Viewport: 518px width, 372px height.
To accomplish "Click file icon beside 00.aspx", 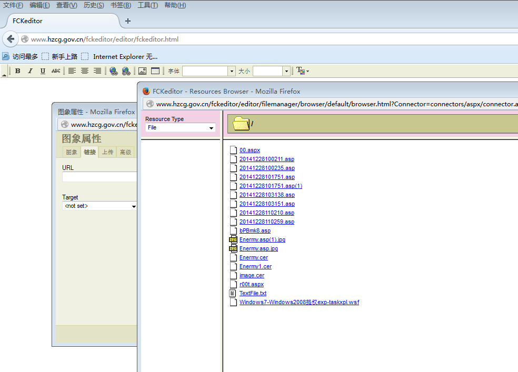I will tap(233, 150).
